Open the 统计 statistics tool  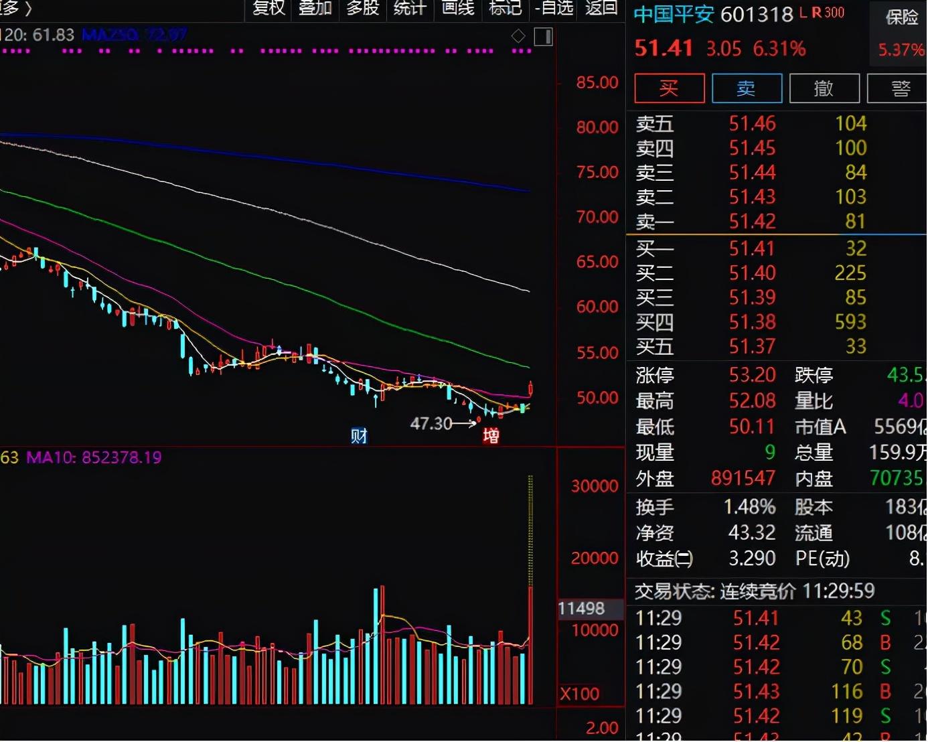tap(410, 8)
